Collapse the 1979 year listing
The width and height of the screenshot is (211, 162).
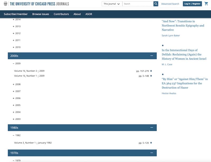[17, 160]
